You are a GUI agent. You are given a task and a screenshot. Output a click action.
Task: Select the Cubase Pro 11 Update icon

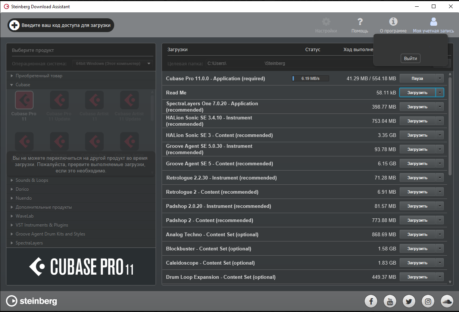pyautogui.click(x=59, y=100)
